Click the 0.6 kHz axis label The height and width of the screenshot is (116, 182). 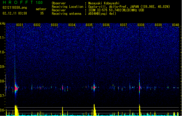[3, 110]
